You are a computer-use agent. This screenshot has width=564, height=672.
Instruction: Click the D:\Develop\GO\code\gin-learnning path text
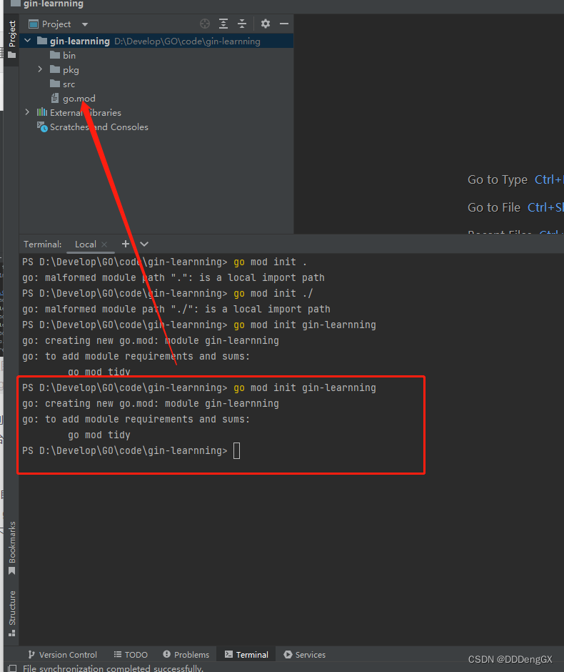187,41
